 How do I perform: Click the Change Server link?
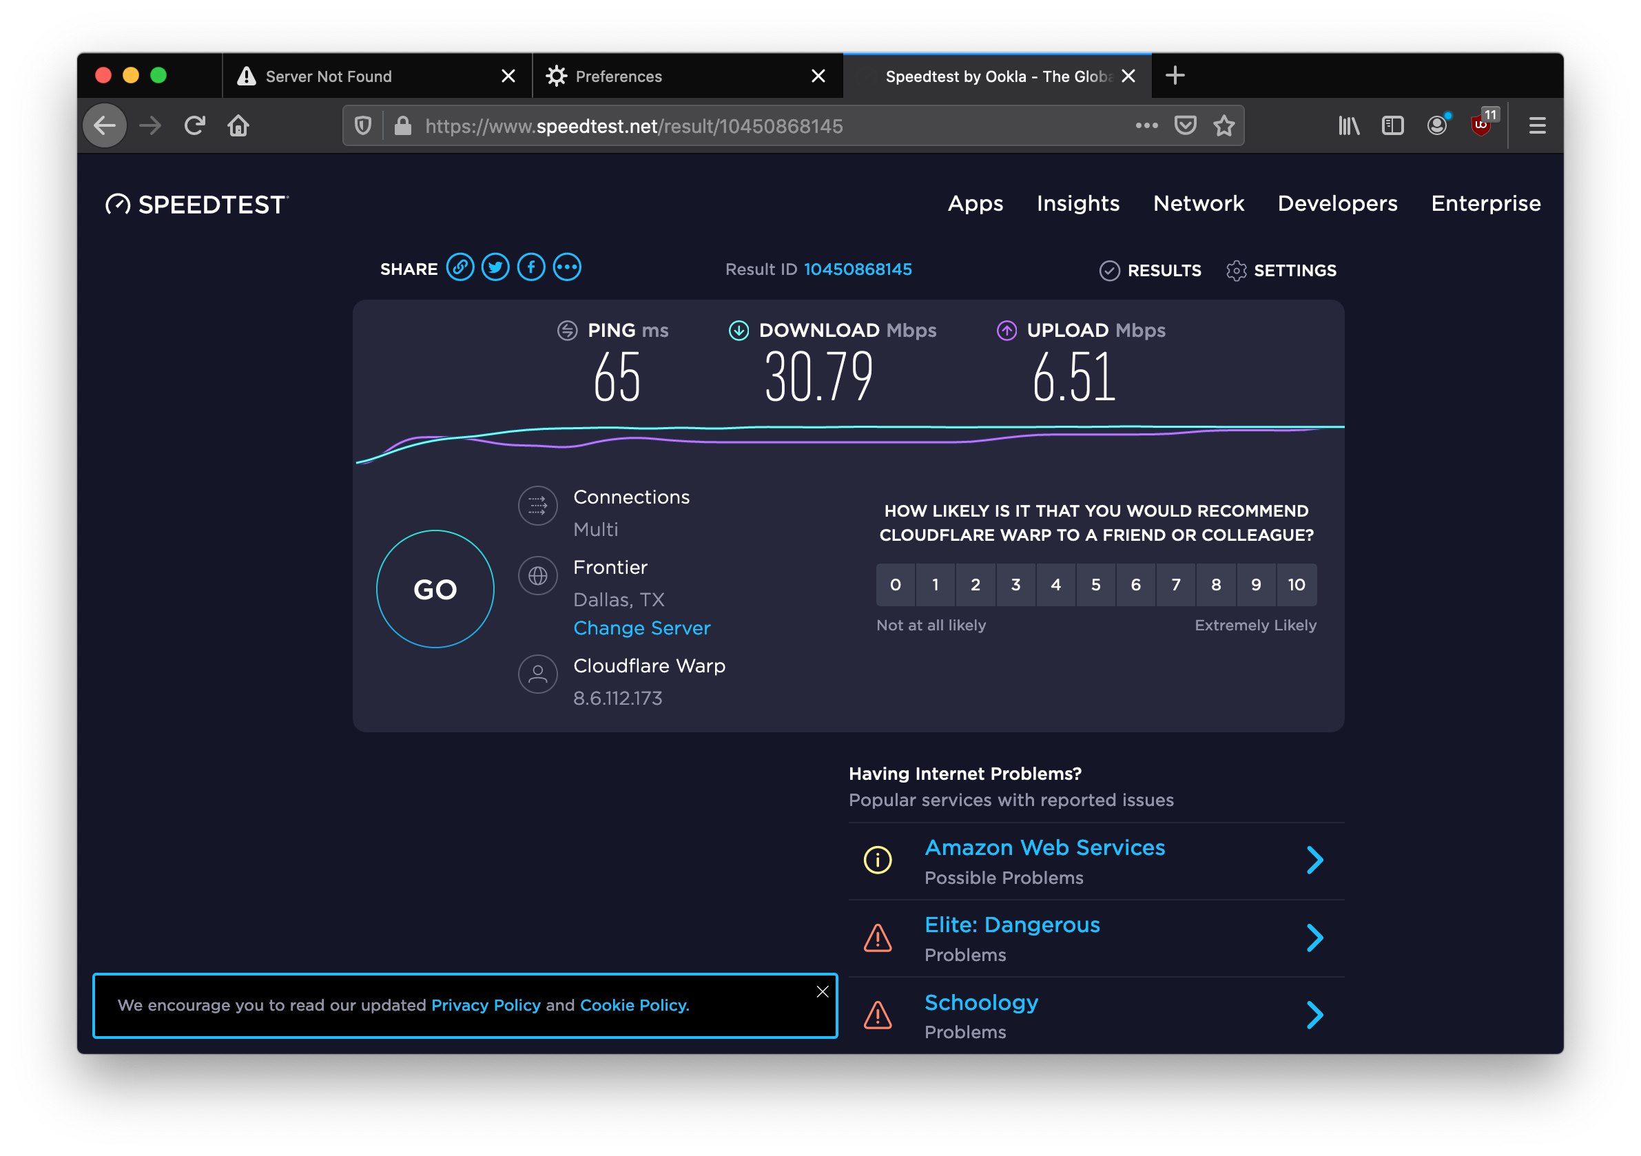pos(642,628)
